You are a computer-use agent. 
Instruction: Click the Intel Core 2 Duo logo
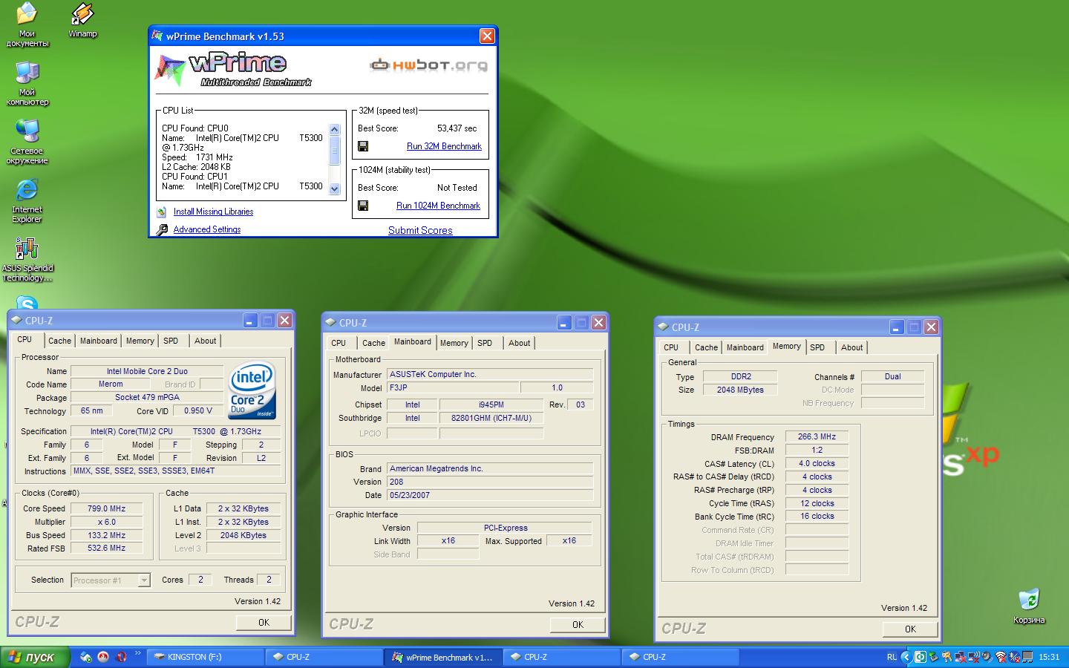pos(252,390)
